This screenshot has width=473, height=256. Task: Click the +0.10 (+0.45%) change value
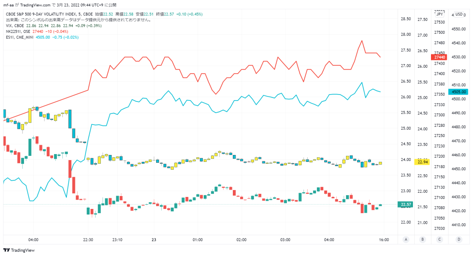pos(189,14)
